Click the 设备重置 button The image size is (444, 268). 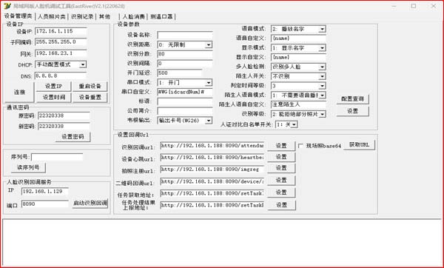click(90, 97)
